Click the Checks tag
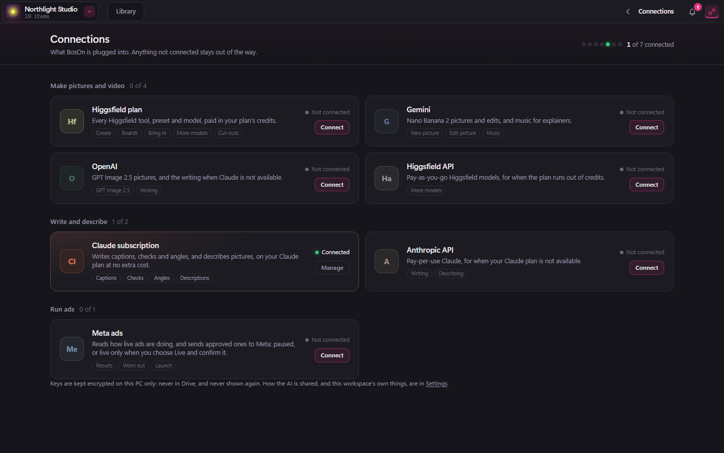Viewport: 724px width, 453px height. click(x=135, y=278)
